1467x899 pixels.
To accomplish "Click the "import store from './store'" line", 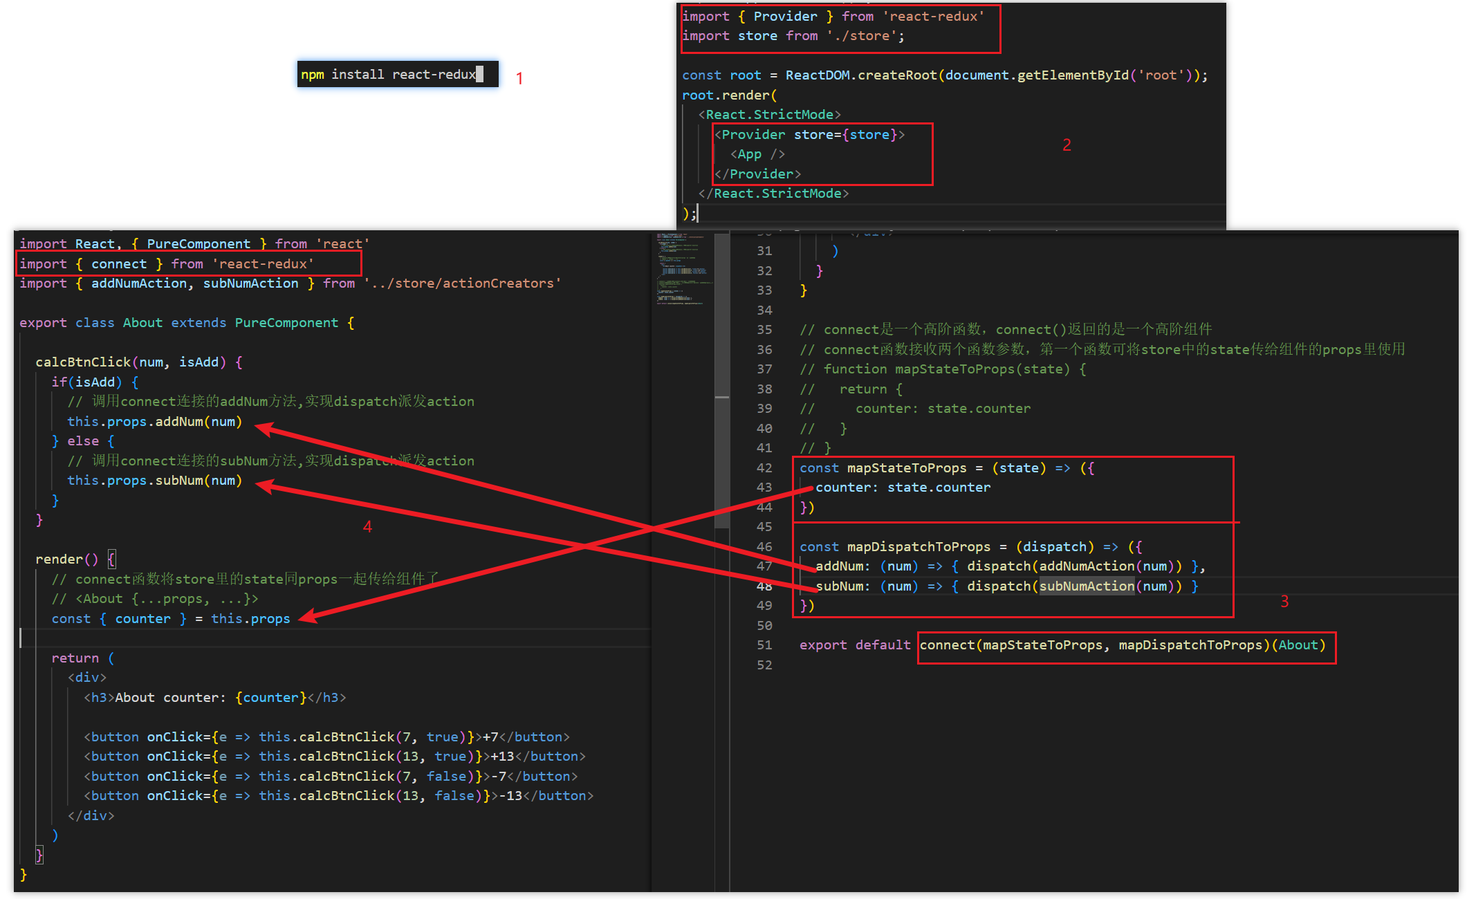I will click(793, 35).
